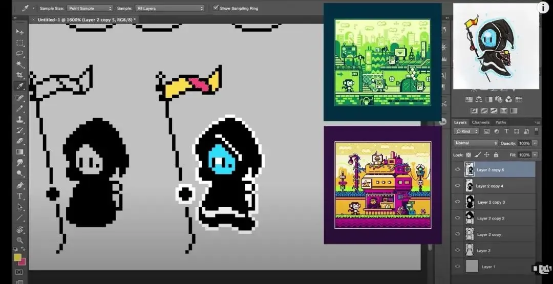The image size is (553, 284).
Task: Hide Layer 2 copy 2 visibility eye
Action: coord(457,218)
